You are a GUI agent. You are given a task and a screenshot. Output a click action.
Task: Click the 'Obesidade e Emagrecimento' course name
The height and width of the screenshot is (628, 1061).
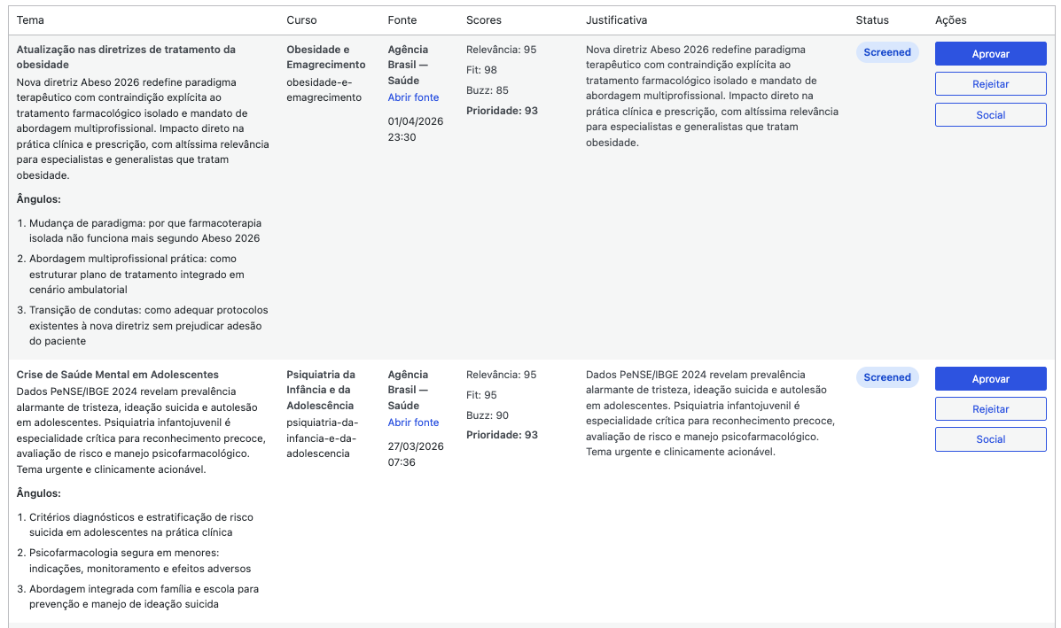(325, 58)
